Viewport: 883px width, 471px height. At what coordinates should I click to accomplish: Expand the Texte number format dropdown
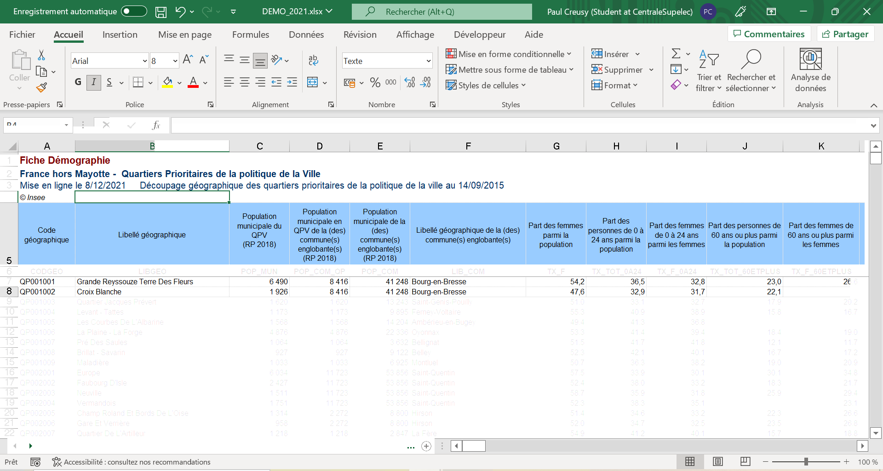[x=428, y=61]
